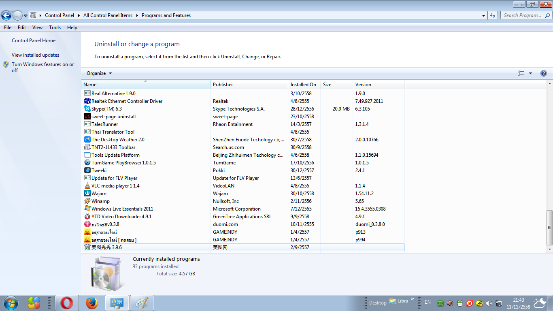The width and height of the screenshot is (553, 311).
Task: Open Turn Windows features on or off
Action: [43, 67]
